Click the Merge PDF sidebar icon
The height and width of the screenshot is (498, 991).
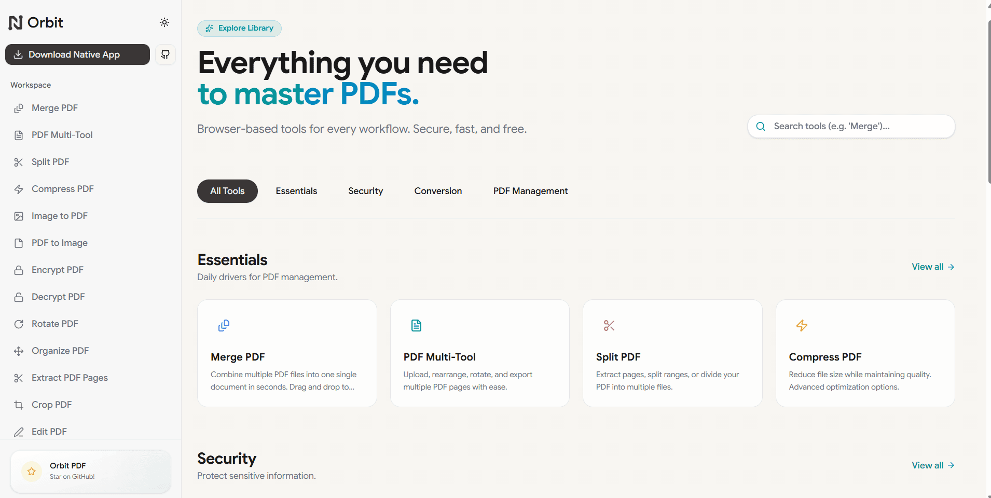point(19,108)
